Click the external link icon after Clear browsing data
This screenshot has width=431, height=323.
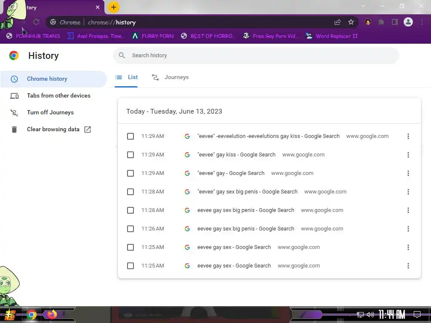coord(88,130)
